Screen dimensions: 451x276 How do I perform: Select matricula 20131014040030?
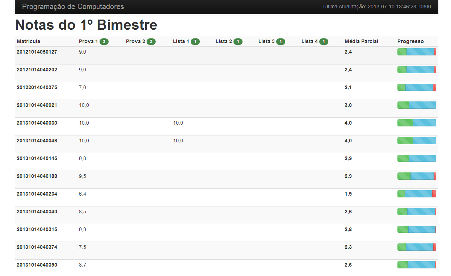pos(37,123)
